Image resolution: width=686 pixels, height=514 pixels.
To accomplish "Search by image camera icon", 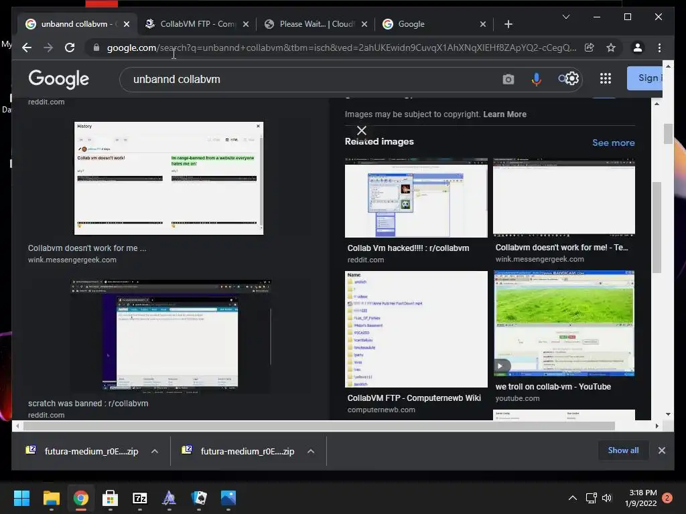I will pyautogui.click(x=508, y=79).
